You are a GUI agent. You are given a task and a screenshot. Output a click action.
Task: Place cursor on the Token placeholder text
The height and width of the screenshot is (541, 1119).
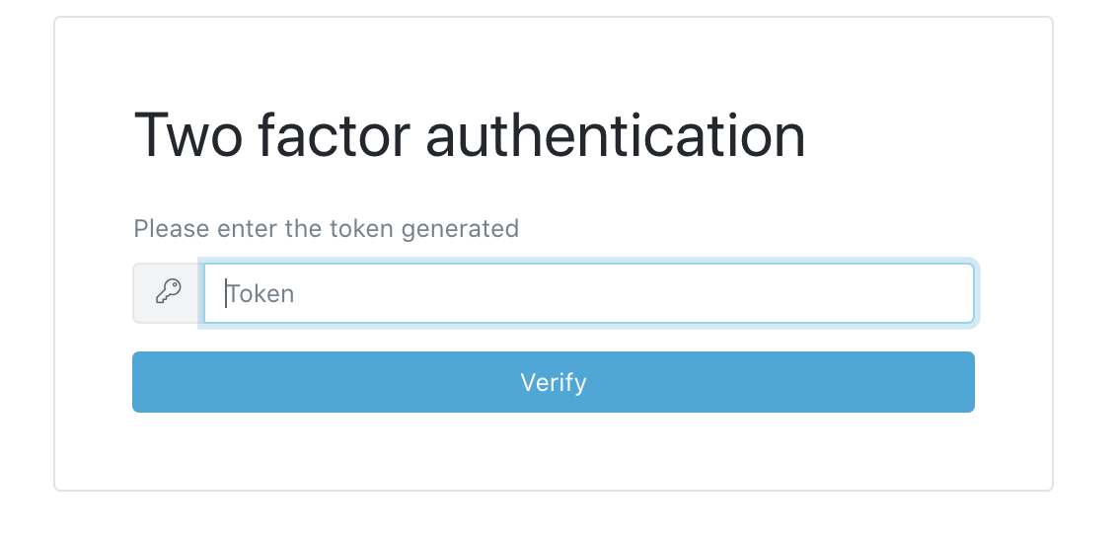coord(261,294)
